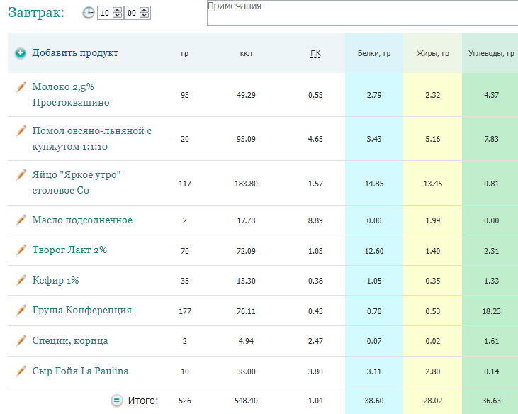Select the total protein 38.60 value
518x414 pixels.
click(374, 401)
